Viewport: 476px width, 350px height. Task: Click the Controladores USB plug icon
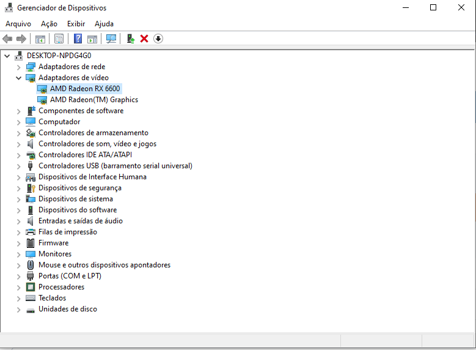click(30, 166)
